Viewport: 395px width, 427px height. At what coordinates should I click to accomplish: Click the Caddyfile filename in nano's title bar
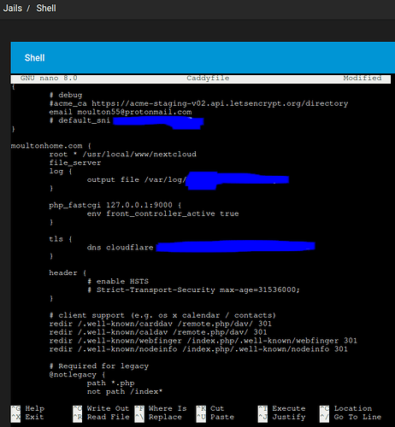click(x=208, y=79)
